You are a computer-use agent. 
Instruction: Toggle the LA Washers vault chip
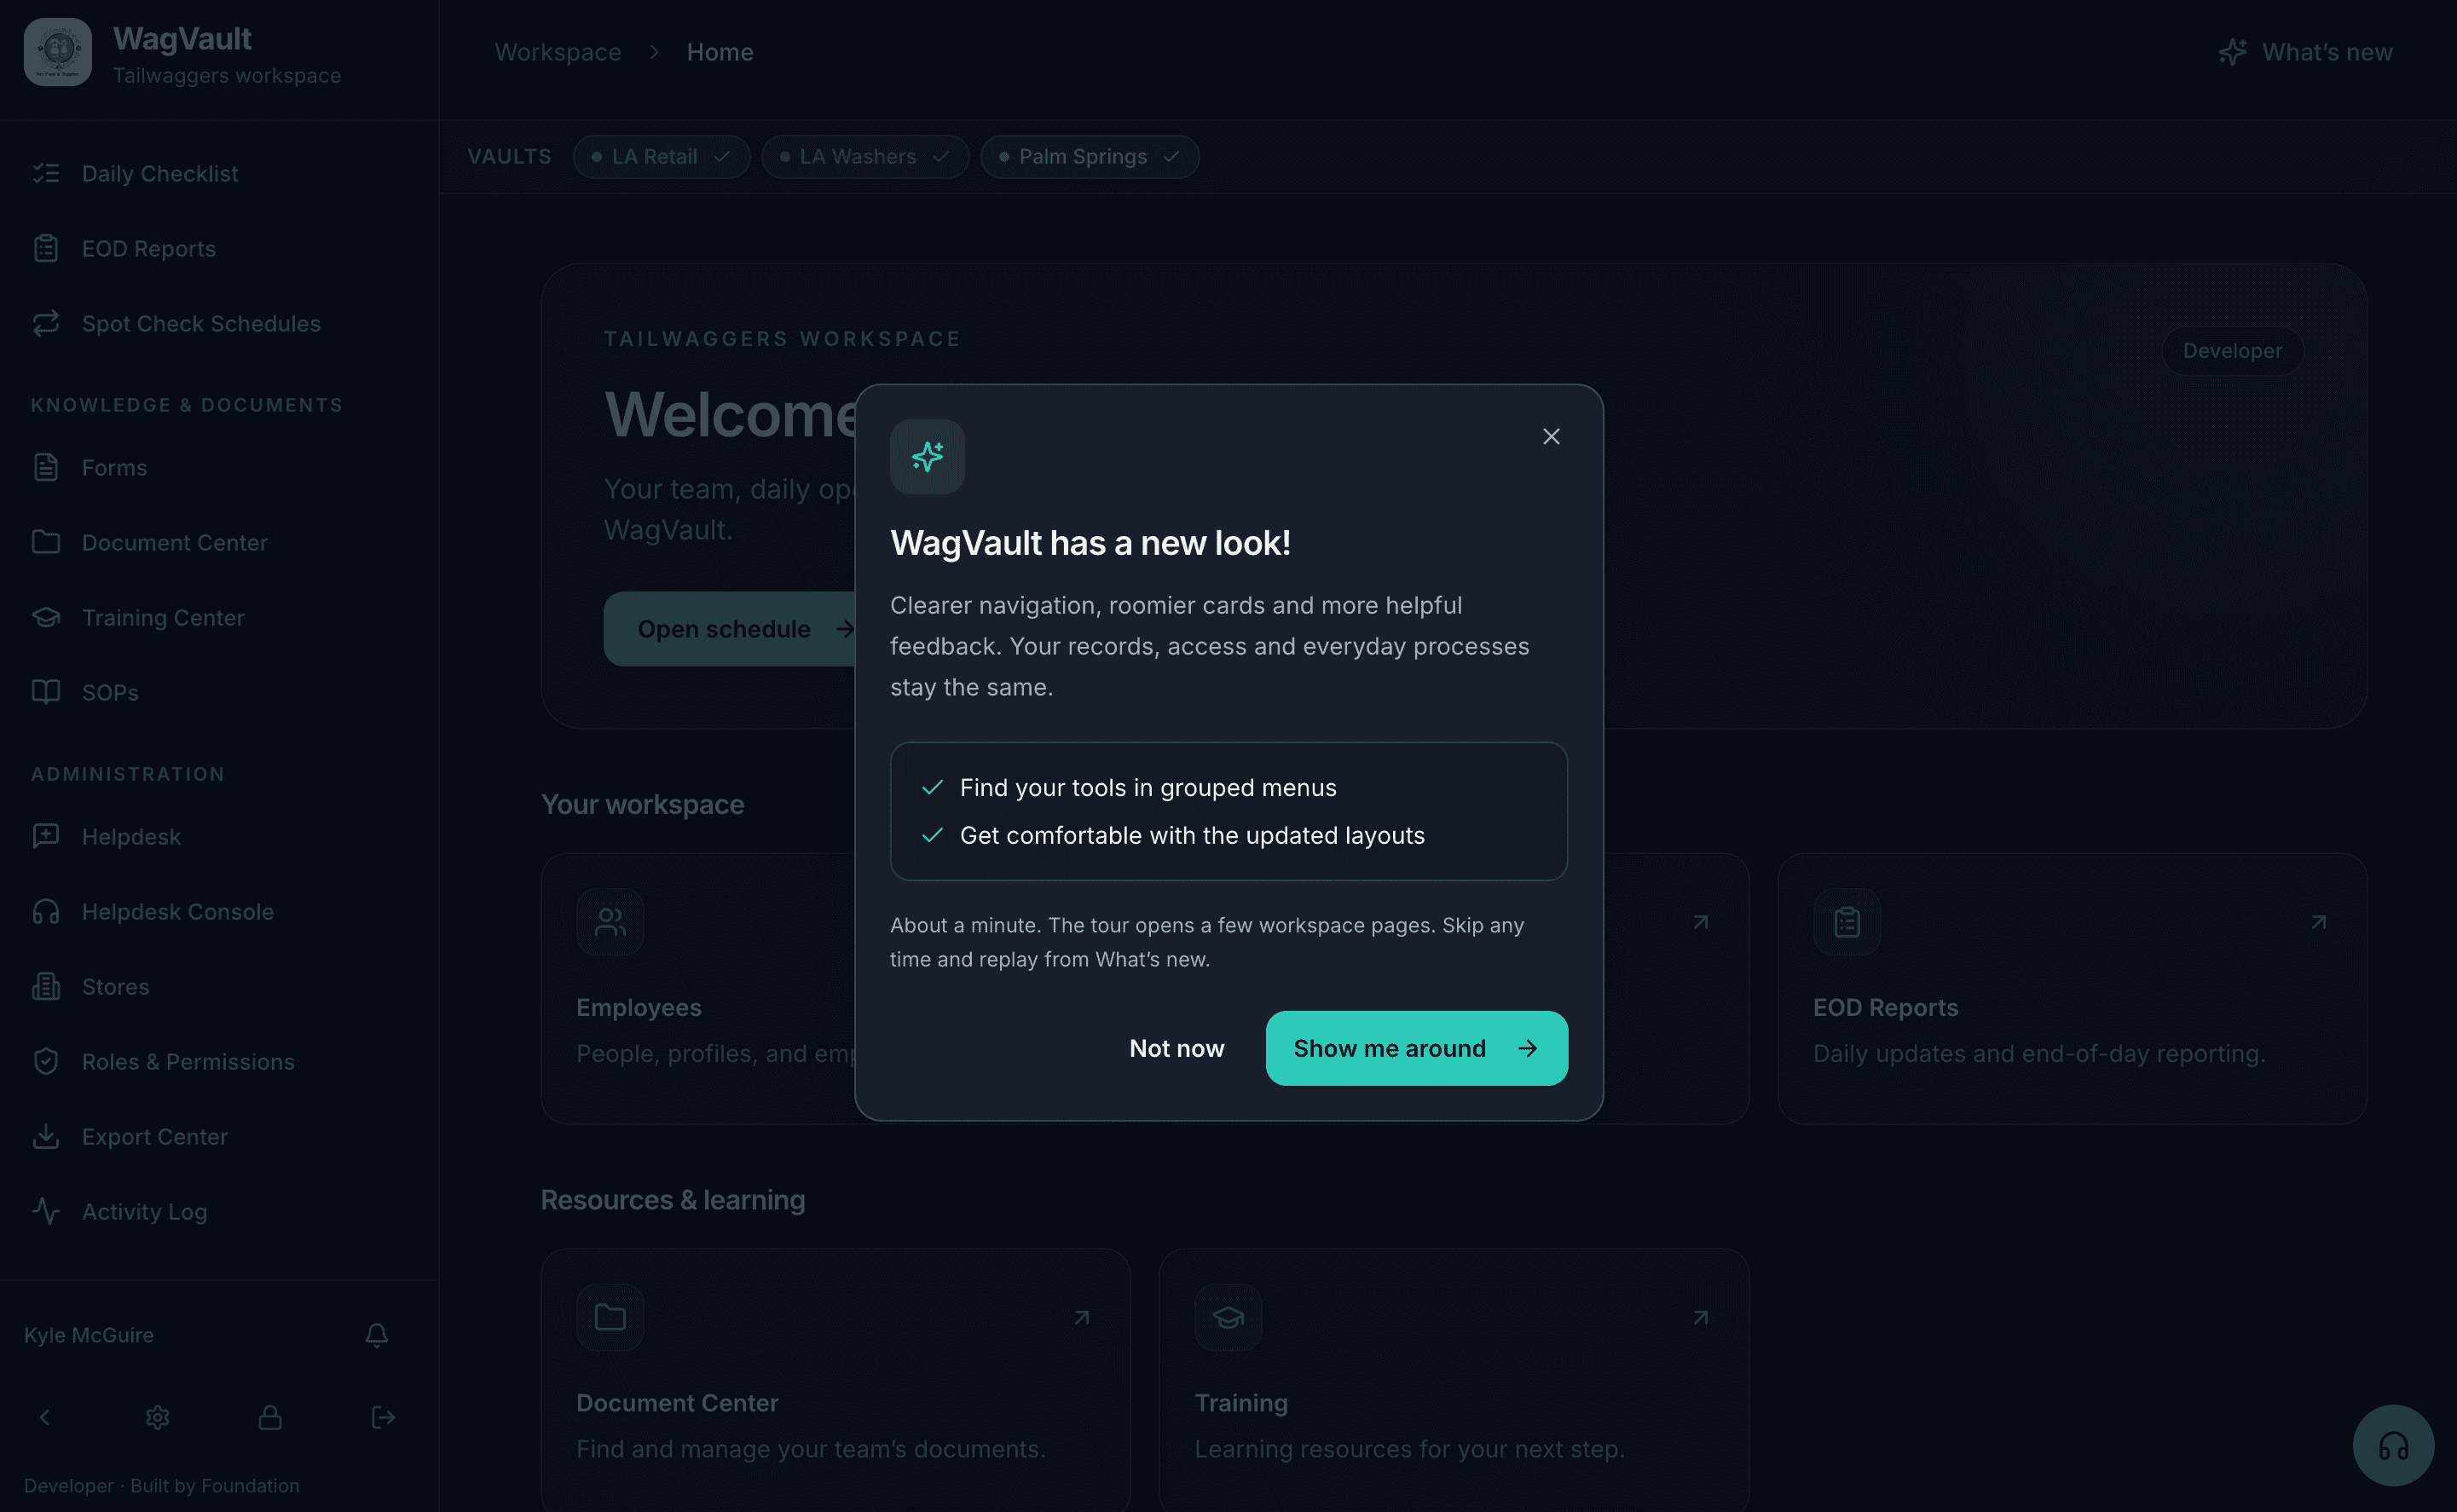865,157
